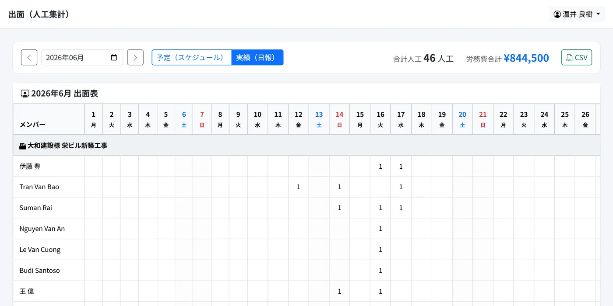This screenshot has height=306, width=613.
Task: Open the calendar picker icon in month field
Action: click(114, 57)
